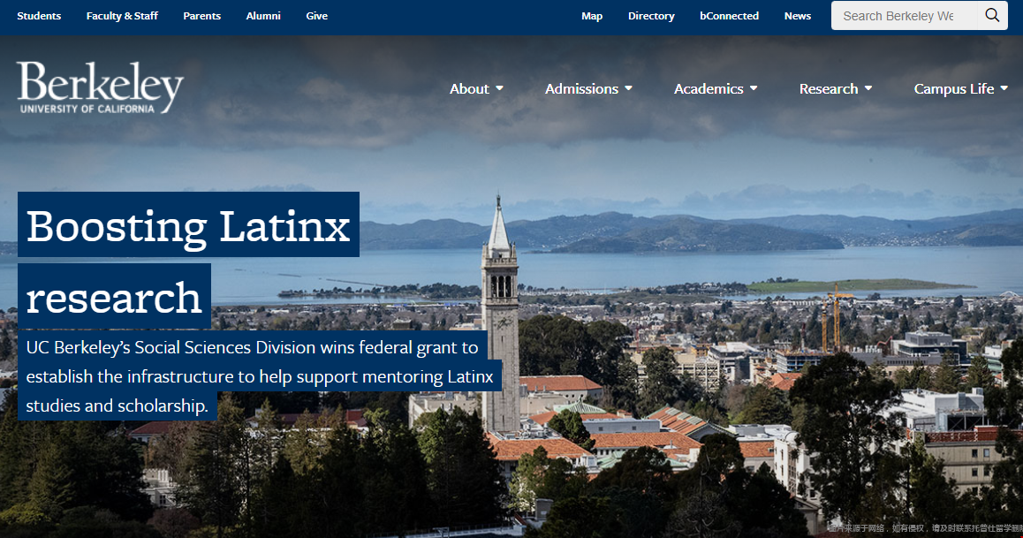This screenshot has height=538, width=1023.
Task: Click the search magnifying glass icon
Action: pyautogui.click(x=992, y=16)
